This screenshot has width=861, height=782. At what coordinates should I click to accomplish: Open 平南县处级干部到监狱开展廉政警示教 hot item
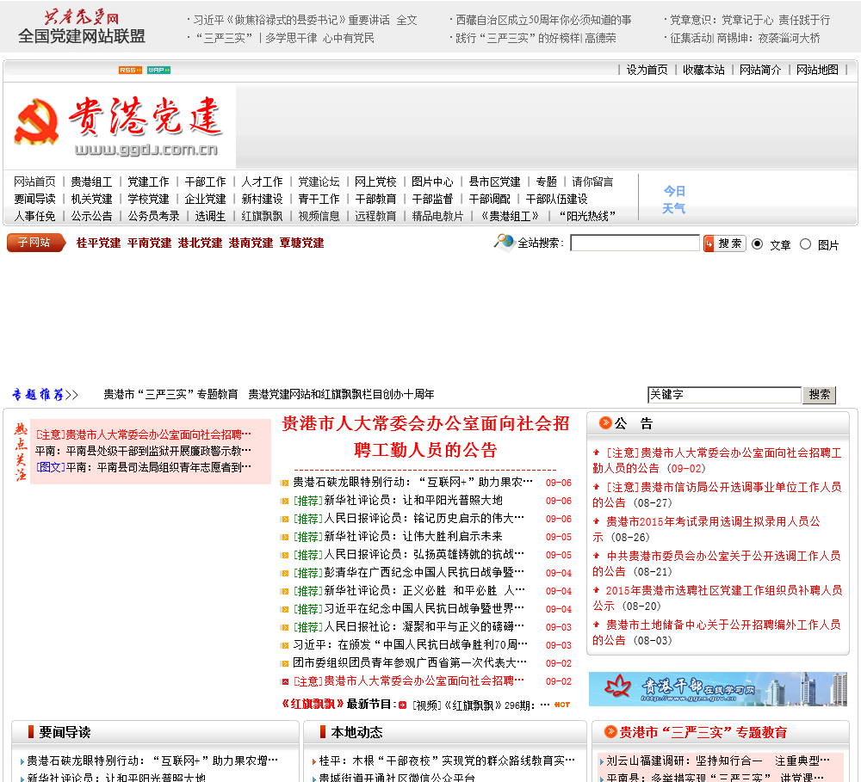coord(143,451)
